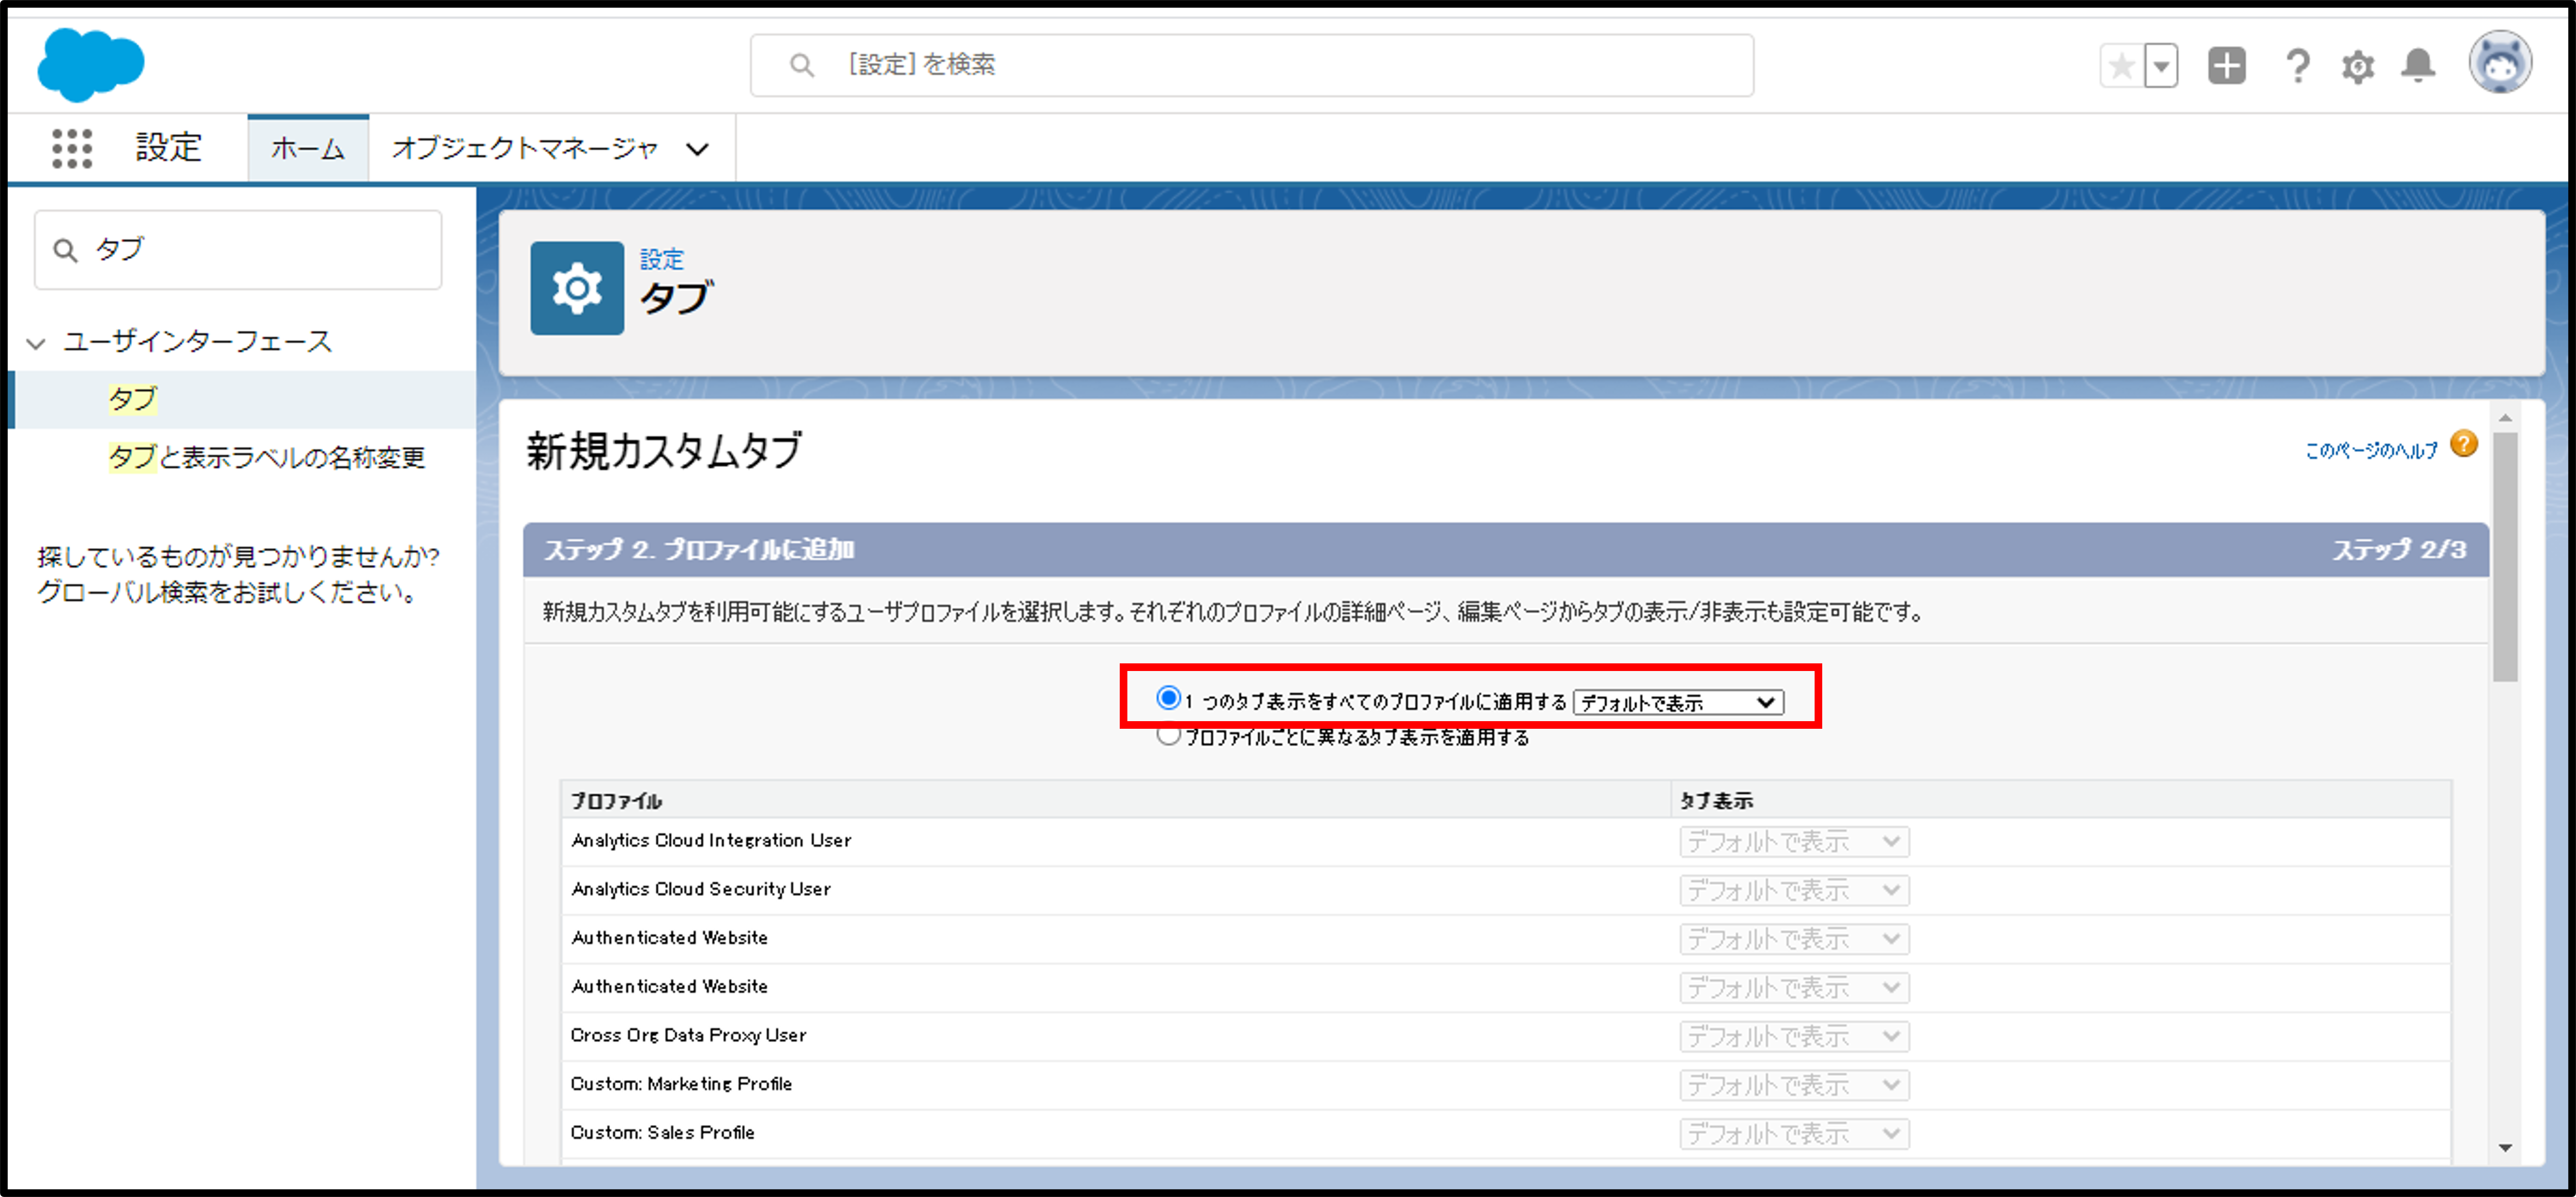Screen dimensions: 2576x1197
Task: Open the global actions plus icon
Action: [2226, 66]
